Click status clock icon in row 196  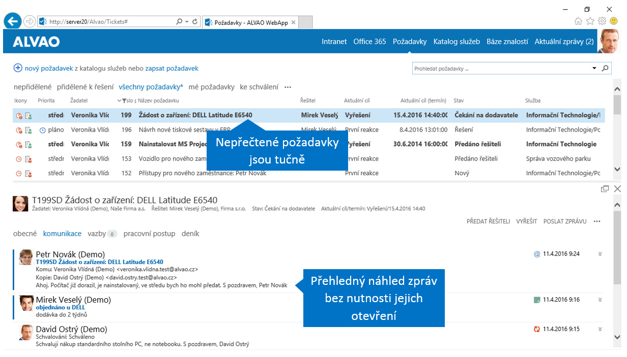click(x=19, y=130)
